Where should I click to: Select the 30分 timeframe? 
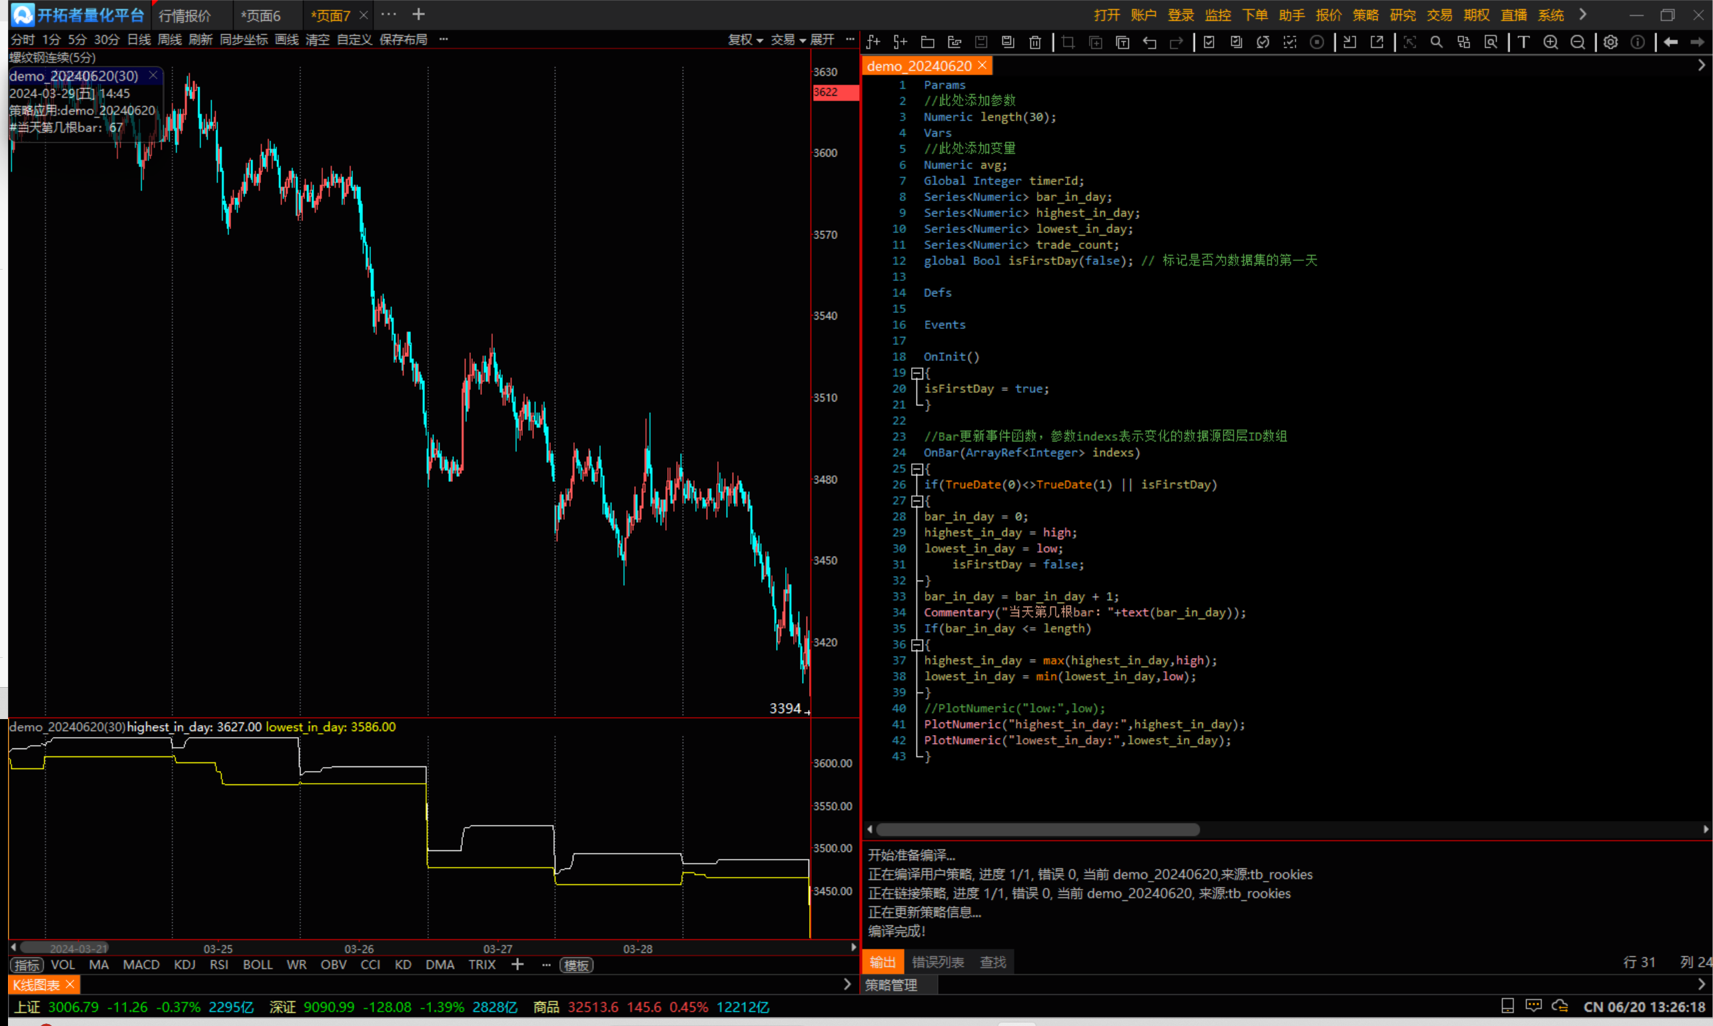107,40
